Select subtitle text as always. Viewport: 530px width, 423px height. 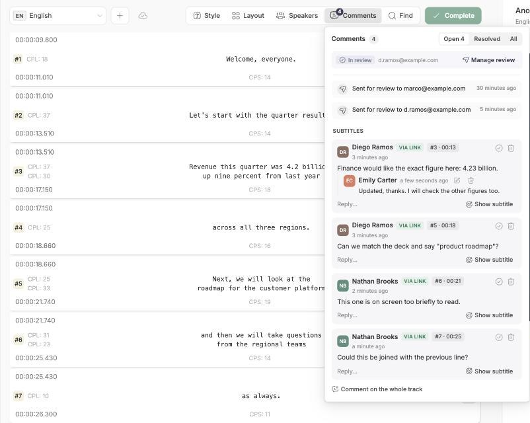click(261, 396)
